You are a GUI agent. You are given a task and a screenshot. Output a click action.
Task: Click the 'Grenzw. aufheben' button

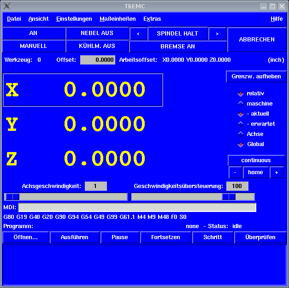(x=256, y=76)
